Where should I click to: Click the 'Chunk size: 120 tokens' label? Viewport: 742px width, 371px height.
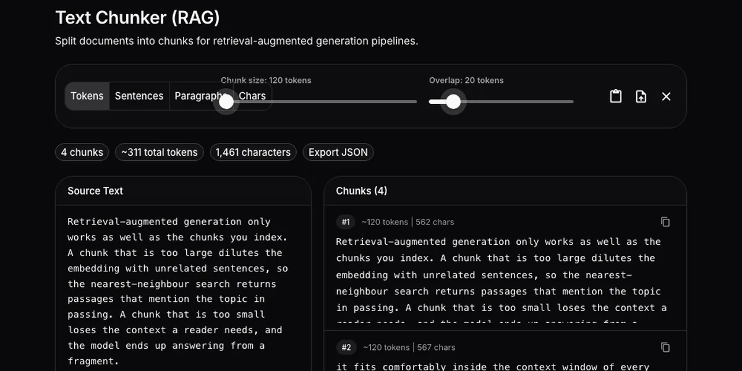266,80
